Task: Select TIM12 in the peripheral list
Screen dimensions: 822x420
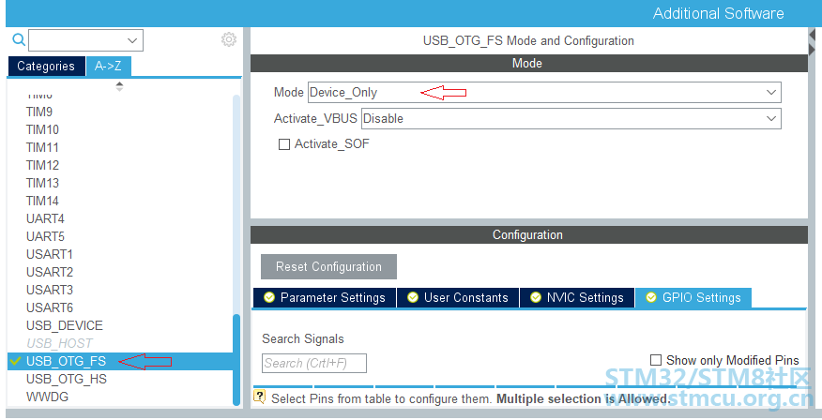Action: [42, 165]
